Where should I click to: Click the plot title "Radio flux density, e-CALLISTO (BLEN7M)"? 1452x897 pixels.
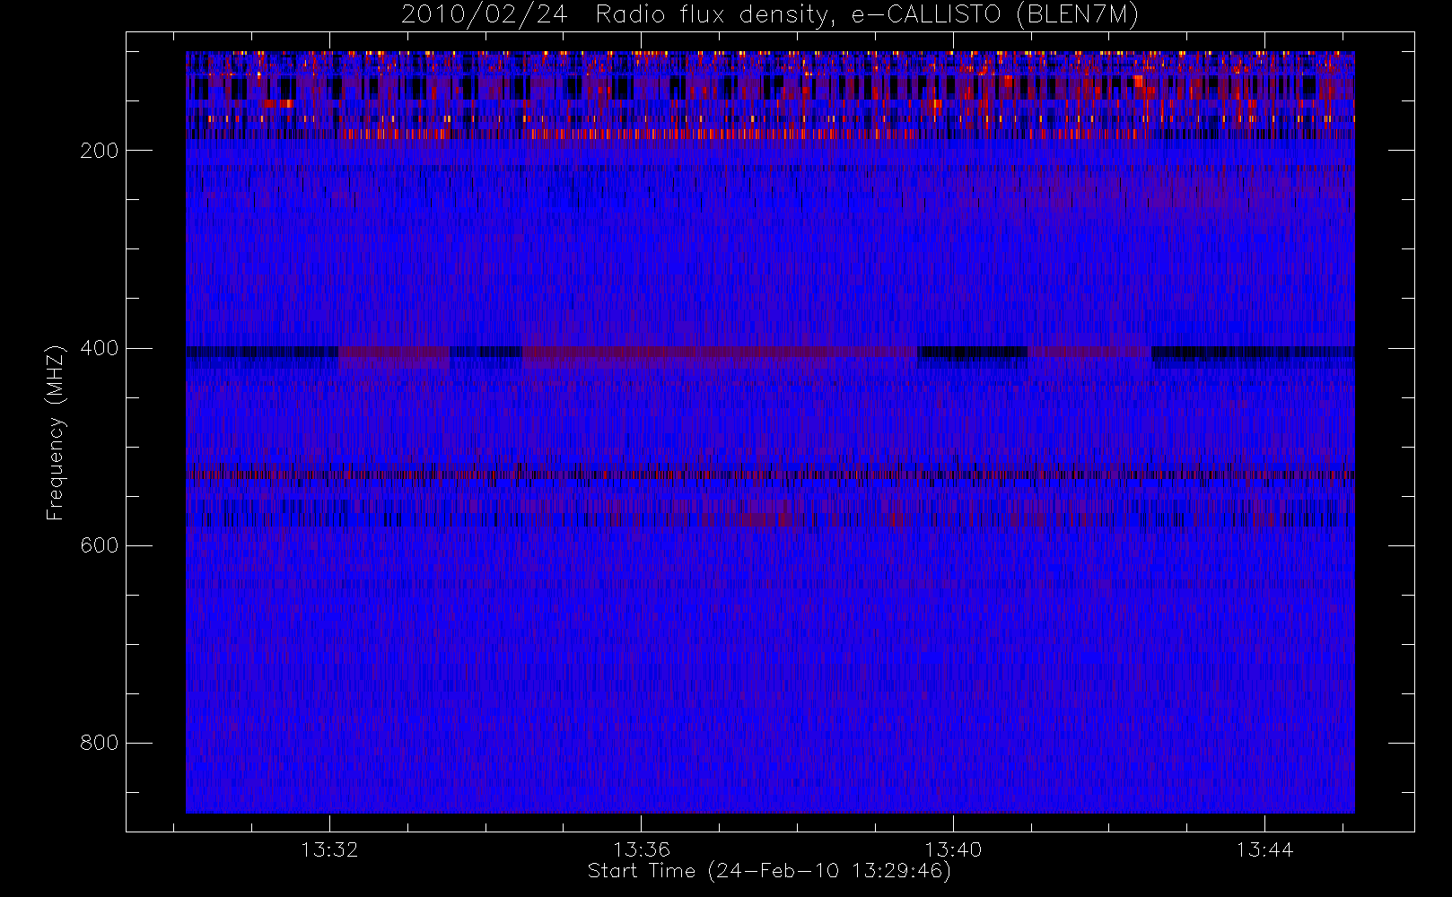867,15
